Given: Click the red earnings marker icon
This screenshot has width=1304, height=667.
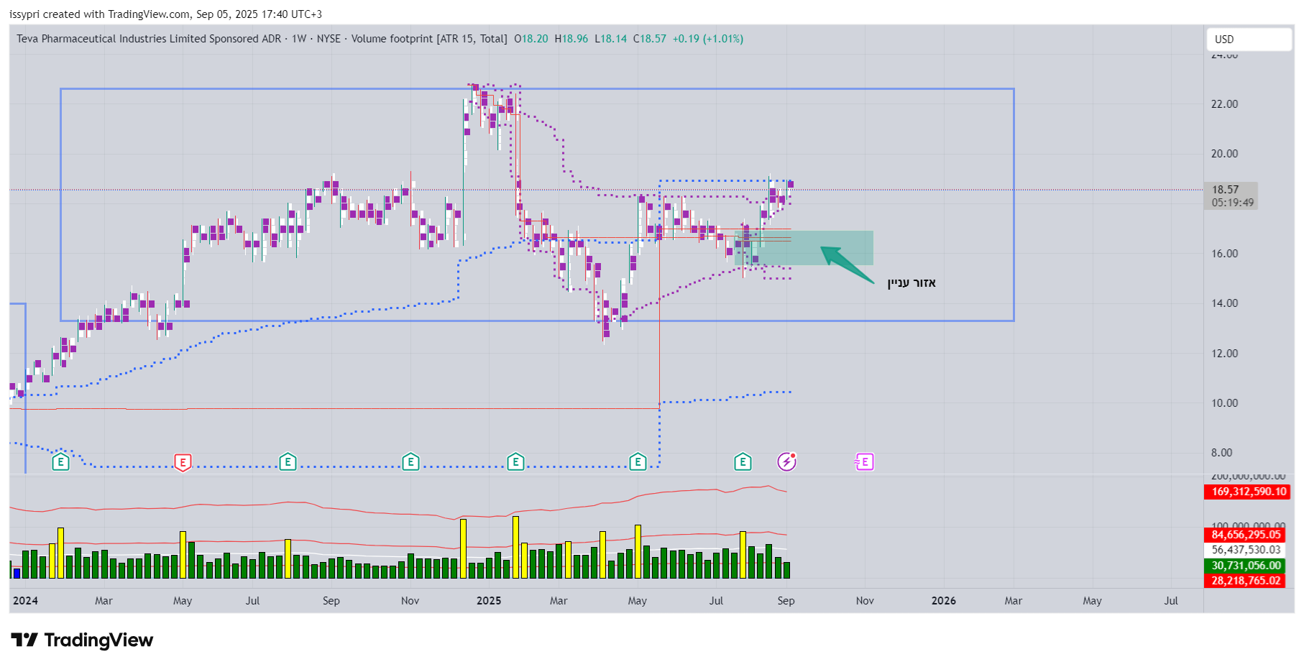Looking at the screenshot, I should [183, 462].
